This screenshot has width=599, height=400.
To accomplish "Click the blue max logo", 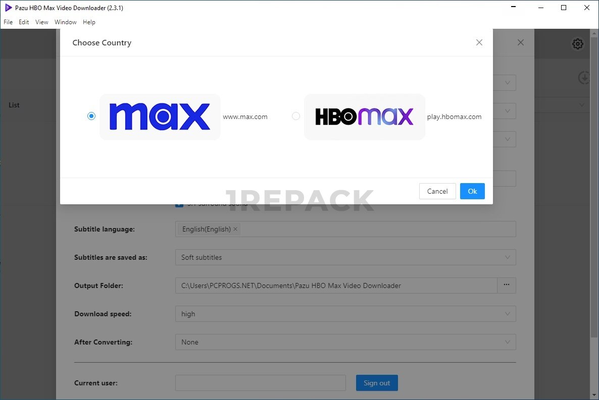I will click(160, 117).
